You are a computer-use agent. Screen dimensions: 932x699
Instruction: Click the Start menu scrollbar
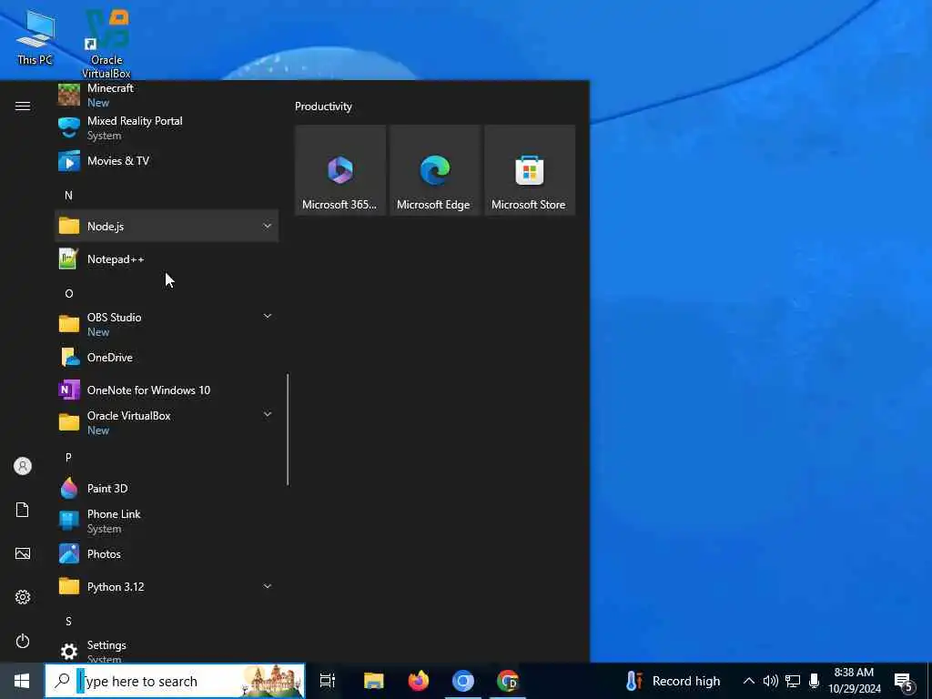click(288, 430)
